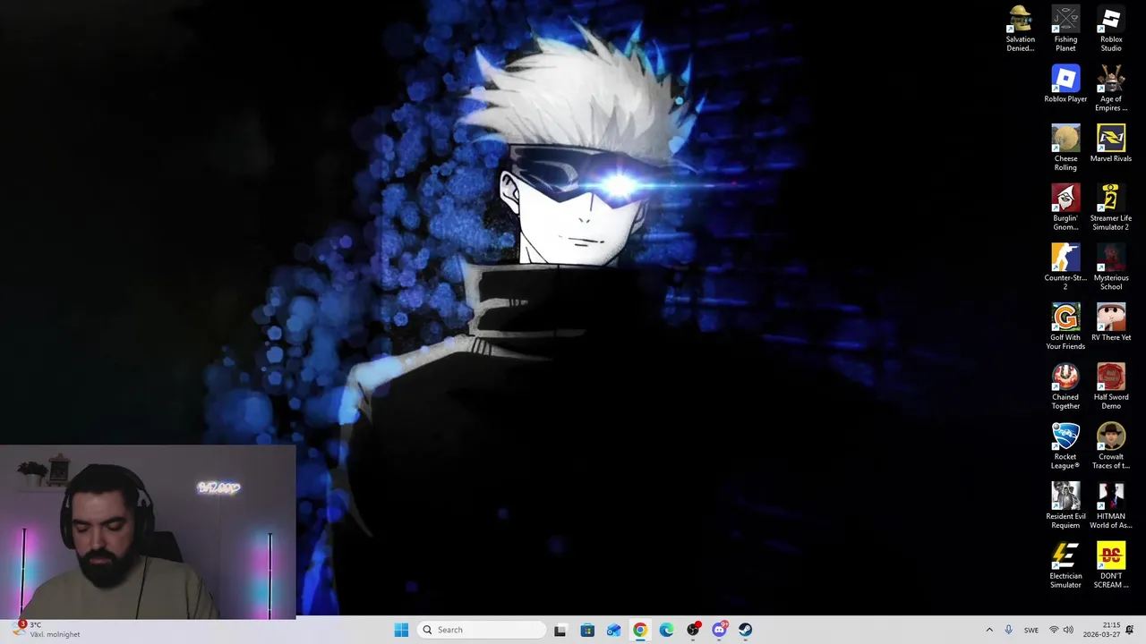1146x644 pixels.
Task: Click the microphone tray icon
Action: (1009, 630)
